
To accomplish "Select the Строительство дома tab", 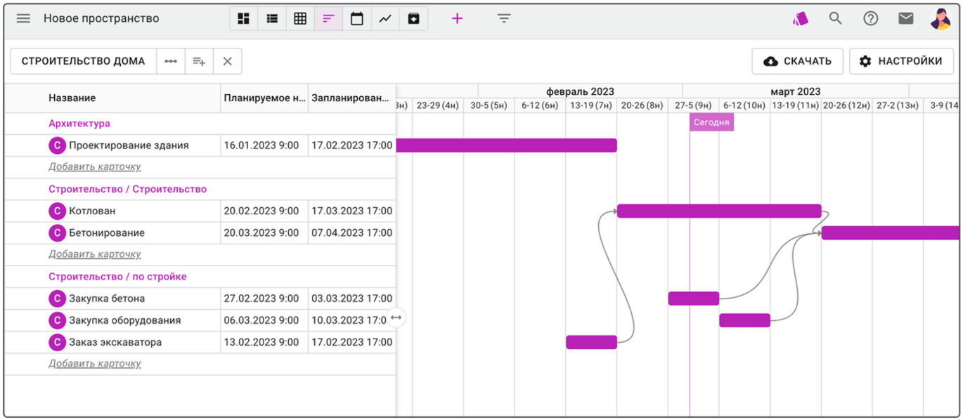I will (x=83, y=62).
